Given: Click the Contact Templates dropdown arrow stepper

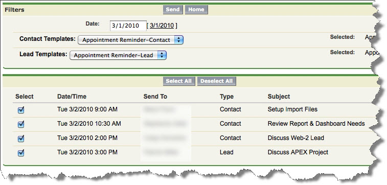Looking at the screenshot, I should coord(178,40).
